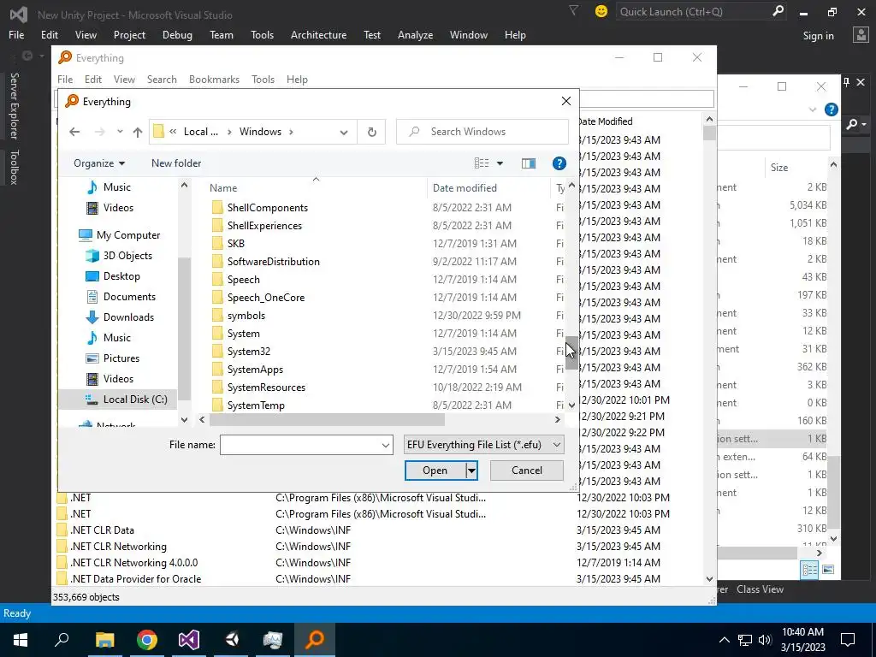This screenshot has width=876, height=657.
Task: Open dialog Help question mark icon
Action: pyautogui.click(x=559, y=163)
